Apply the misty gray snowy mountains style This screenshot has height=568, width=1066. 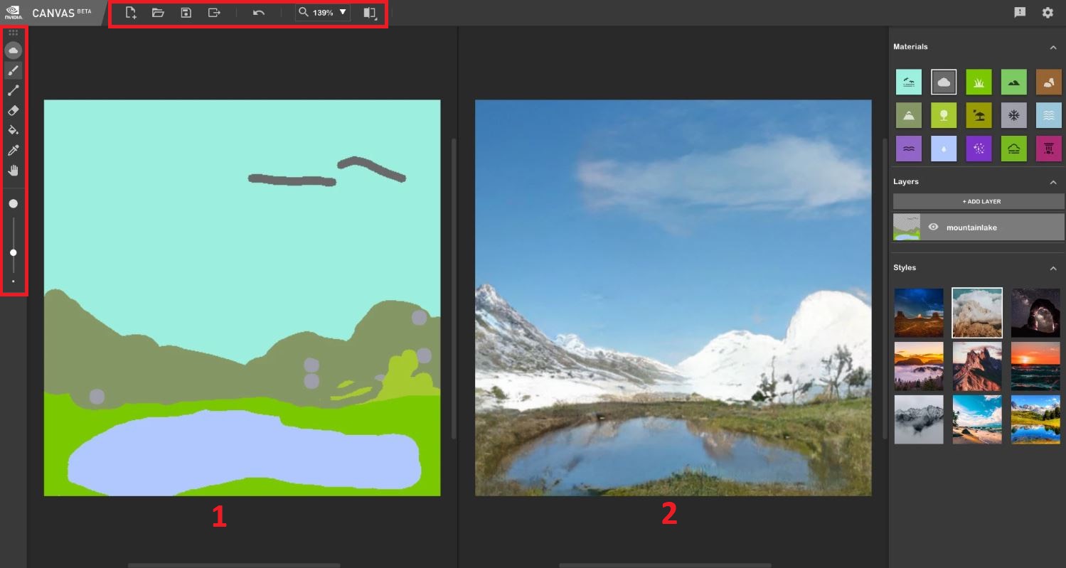point(919,419)
